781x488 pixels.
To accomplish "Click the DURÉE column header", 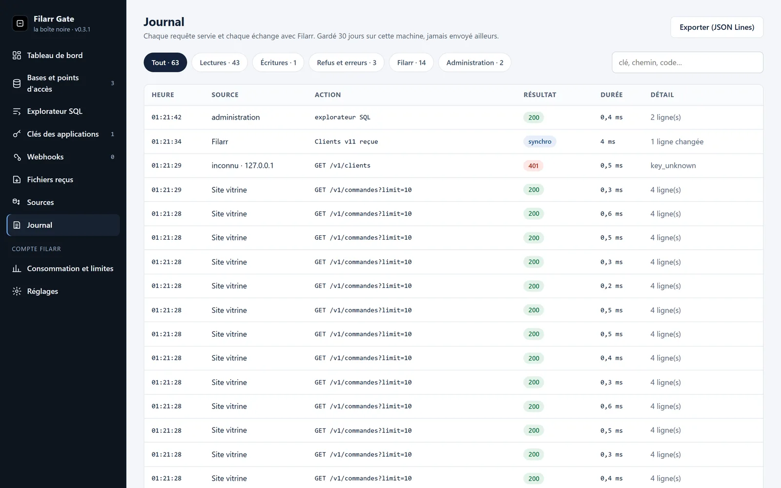I will click(x=612, y=95).
